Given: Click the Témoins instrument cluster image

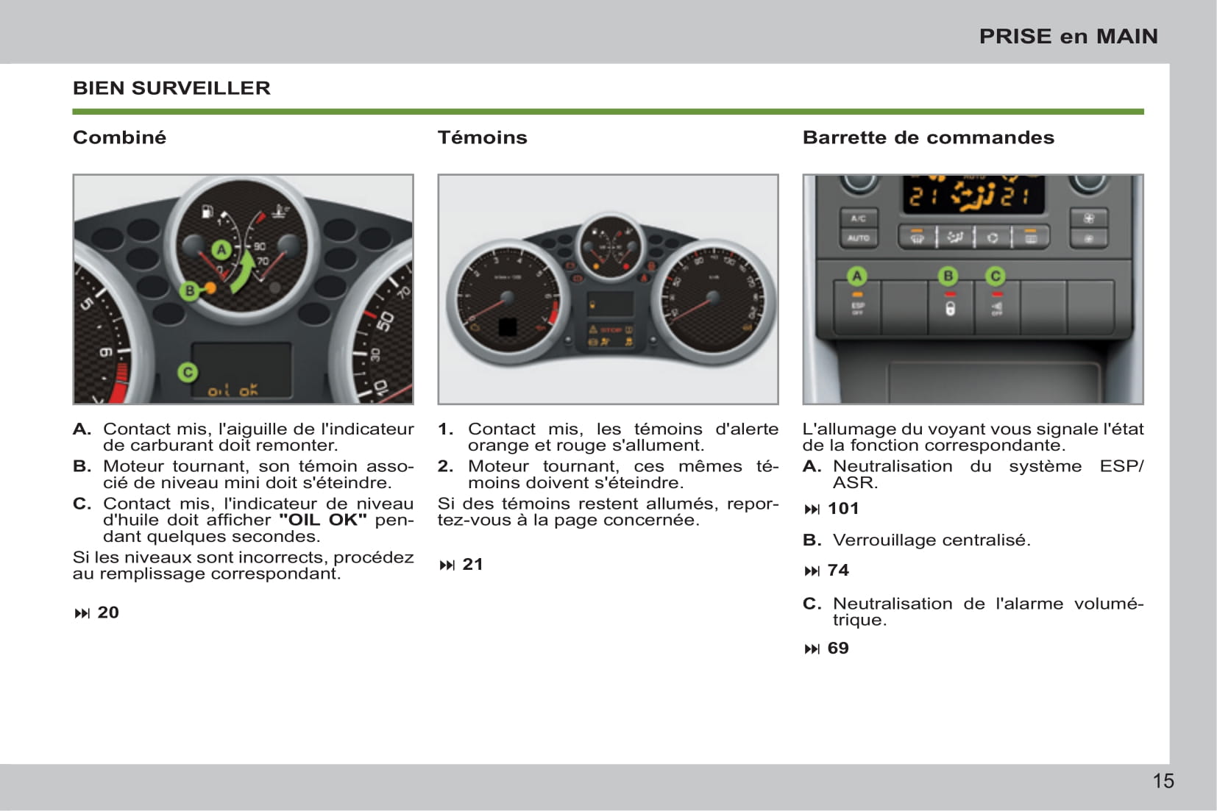Looking at the screenshot, I should click(x=608, y=289).
